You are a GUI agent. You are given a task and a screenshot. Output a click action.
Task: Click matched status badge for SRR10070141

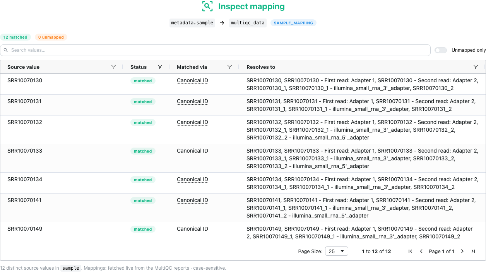tap(143, 201)
